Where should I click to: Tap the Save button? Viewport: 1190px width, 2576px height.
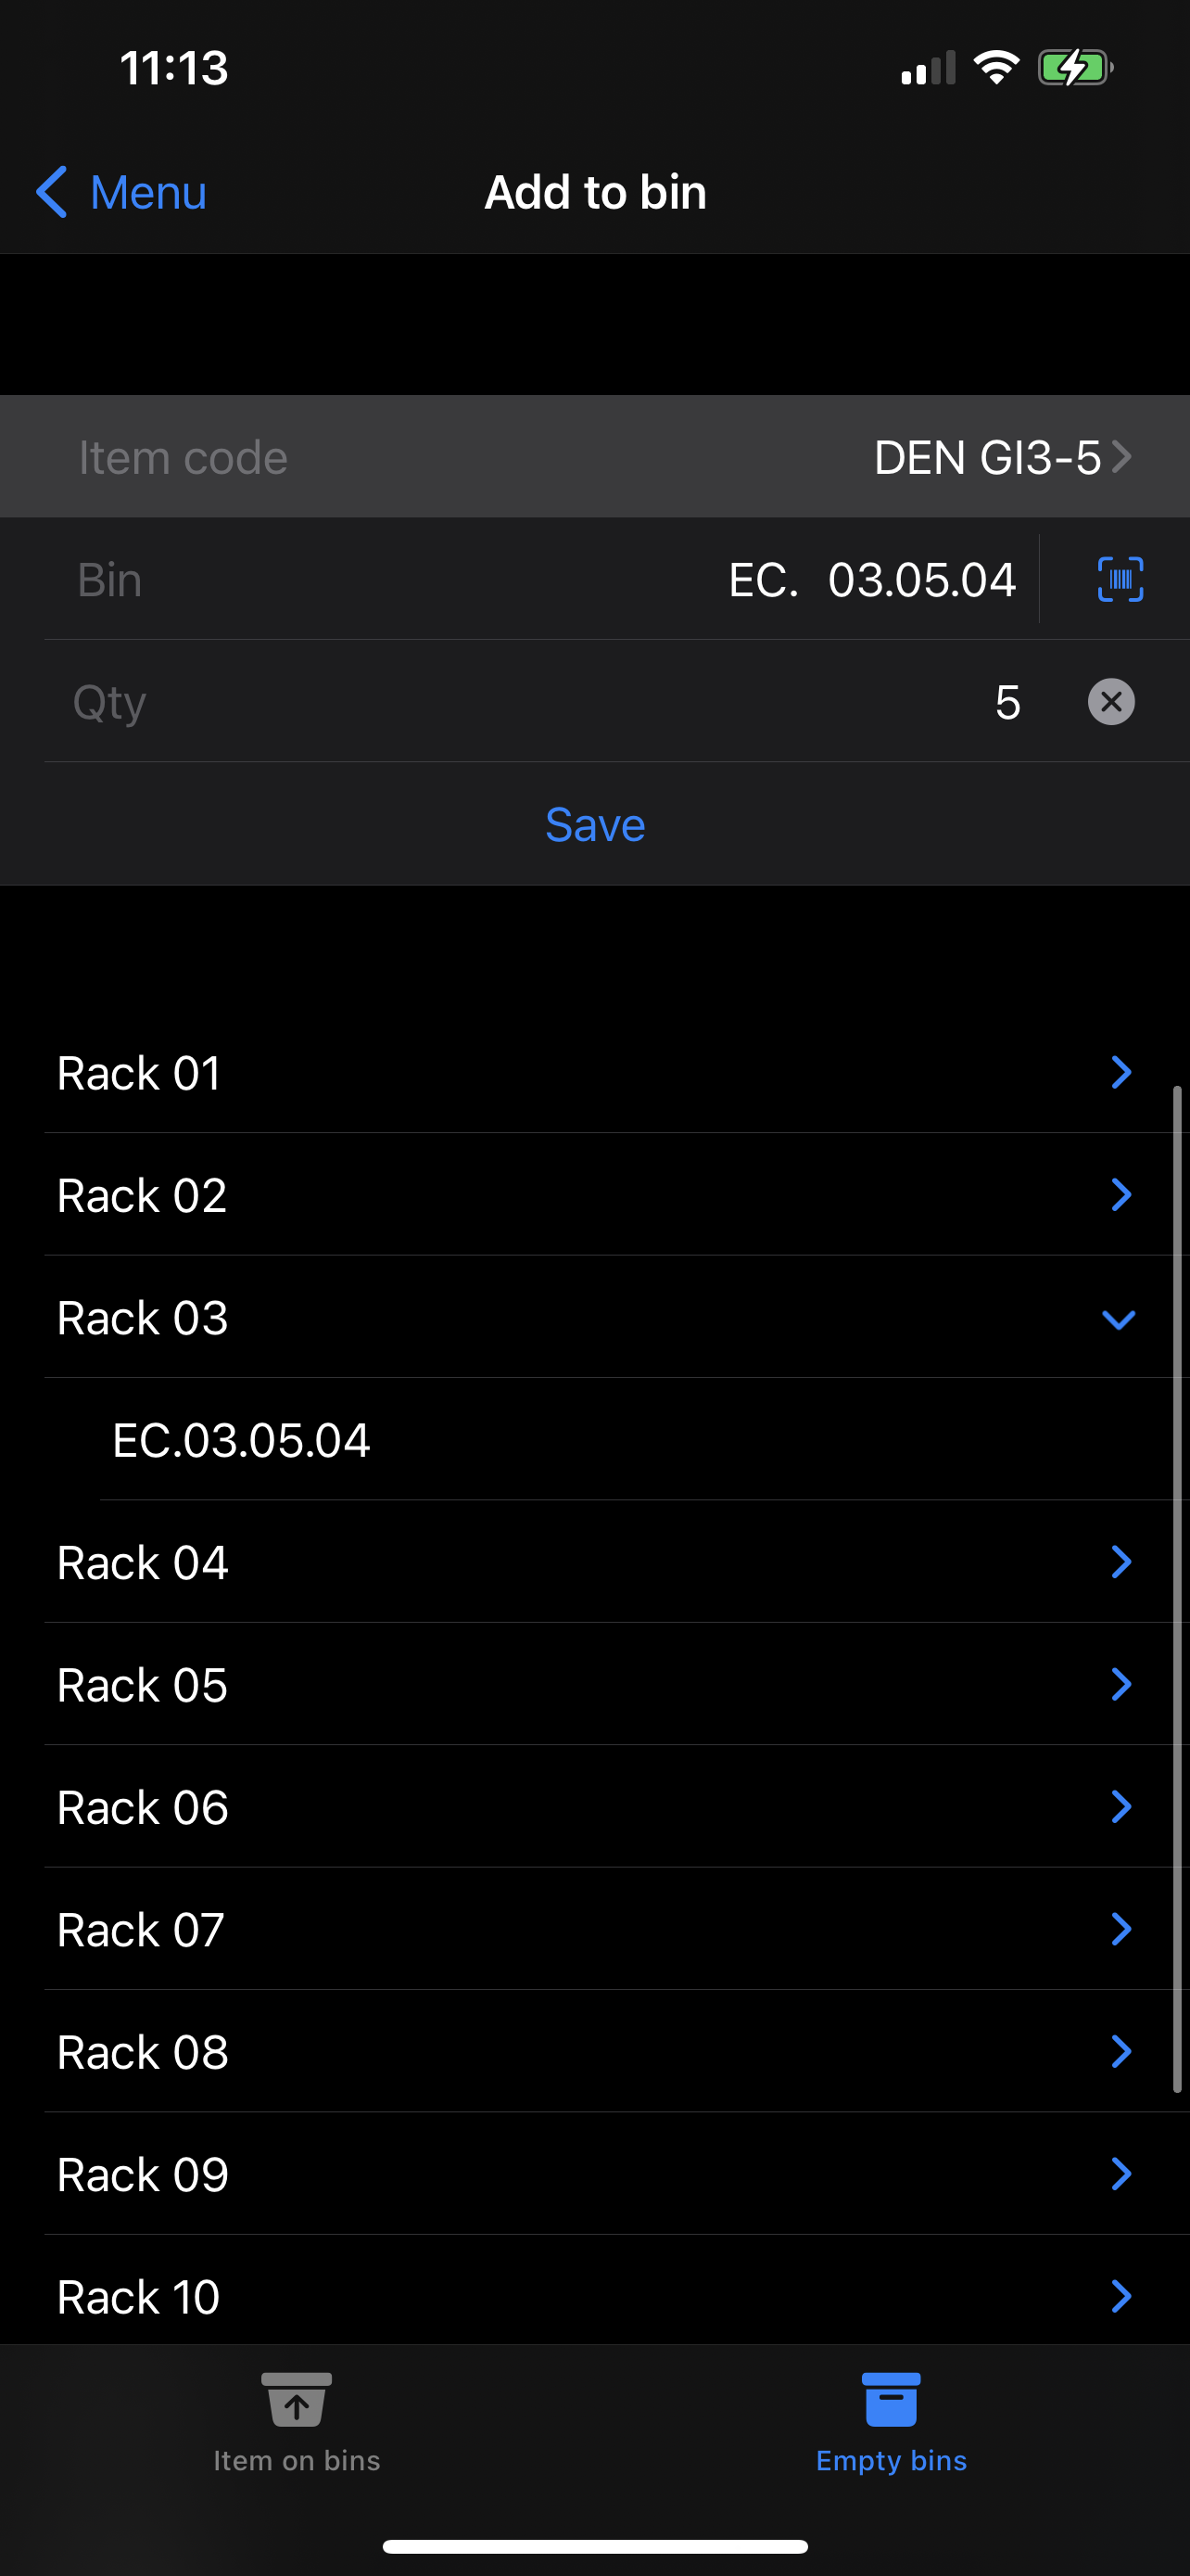594,825
